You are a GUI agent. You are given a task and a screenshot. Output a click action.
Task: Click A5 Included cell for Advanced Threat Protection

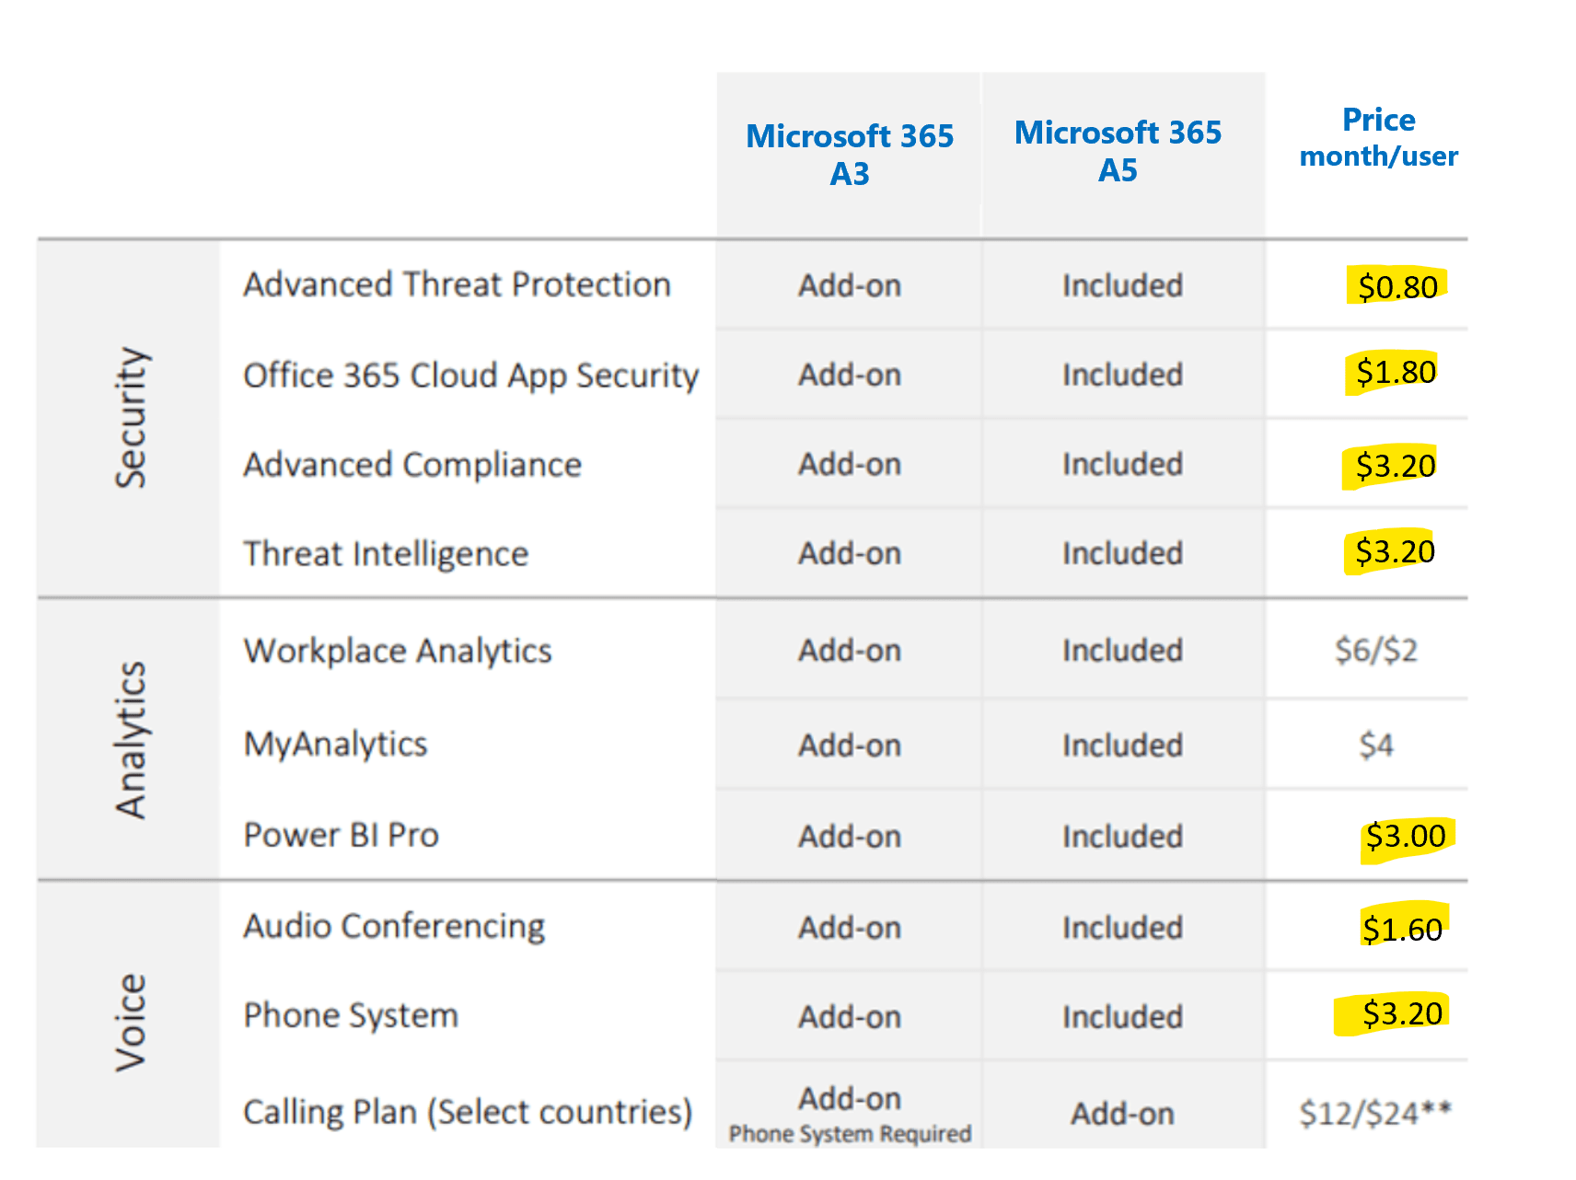pyautogui.click(x=1122, y=285)
